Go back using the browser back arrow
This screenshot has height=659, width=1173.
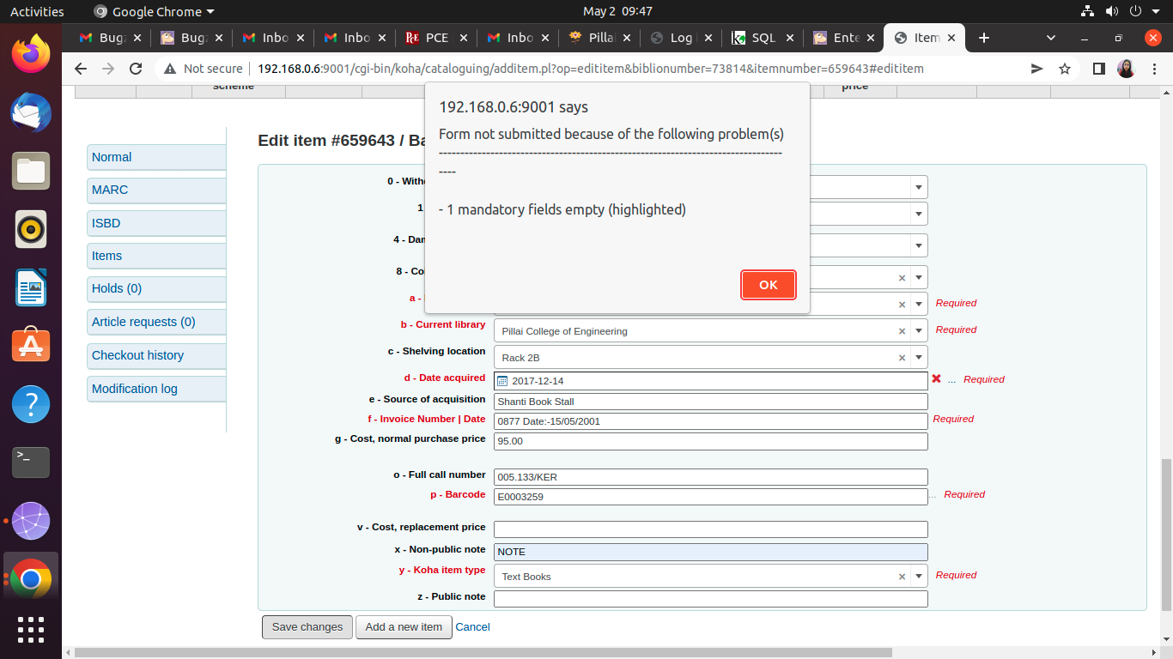pyautogui.click(x=81, y=69)
